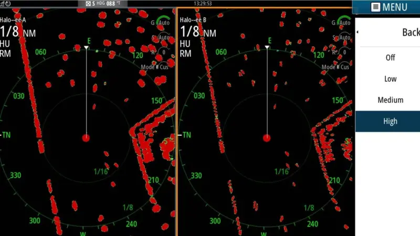Click the own-vessel red dot on Halo A
The width and height of the screenshot is (420, 236).
86,138
